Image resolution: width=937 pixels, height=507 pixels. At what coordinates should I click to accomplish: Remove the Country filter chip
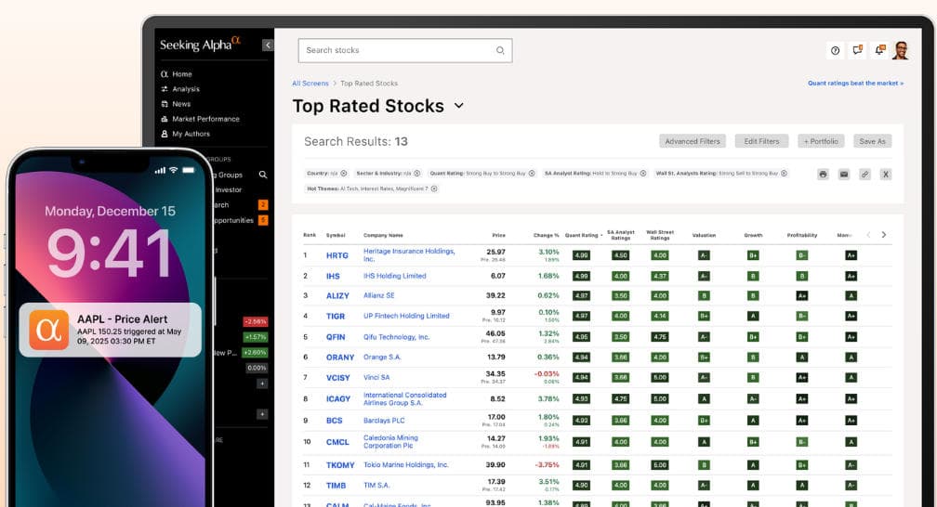[x=344, y=174]
